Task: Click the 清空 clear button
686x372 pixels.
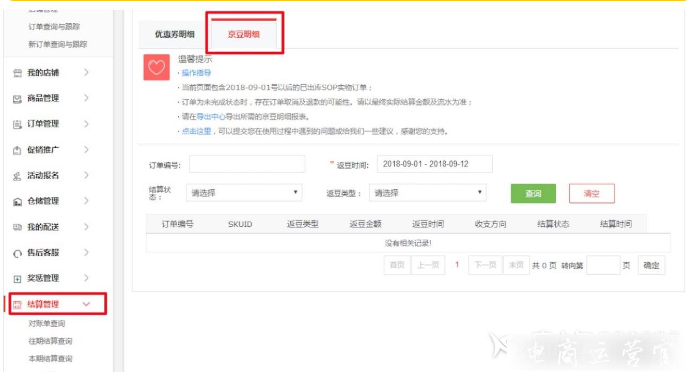Action: (x=592, y=194)
